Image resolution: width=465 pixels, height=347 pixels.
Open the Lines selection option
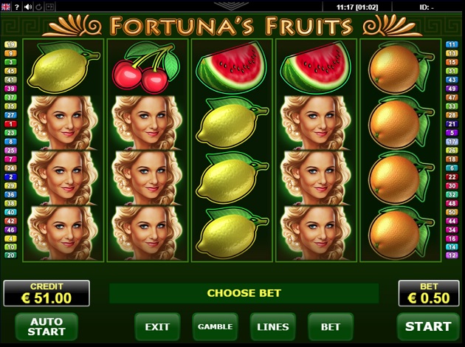pyautogui.click(x=273, y=326)
